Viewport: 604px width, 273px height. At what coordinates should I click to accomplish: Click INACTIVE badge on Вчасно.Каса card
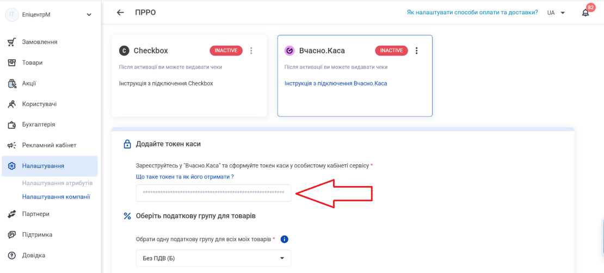(x=391, y=51)
